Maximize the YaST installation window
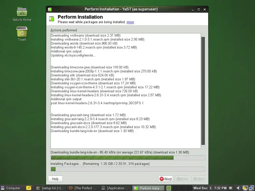 [x=199, y=10]
